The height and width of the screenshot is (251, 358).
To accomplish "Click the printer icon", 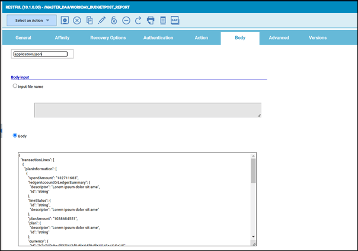I will 151,20.
